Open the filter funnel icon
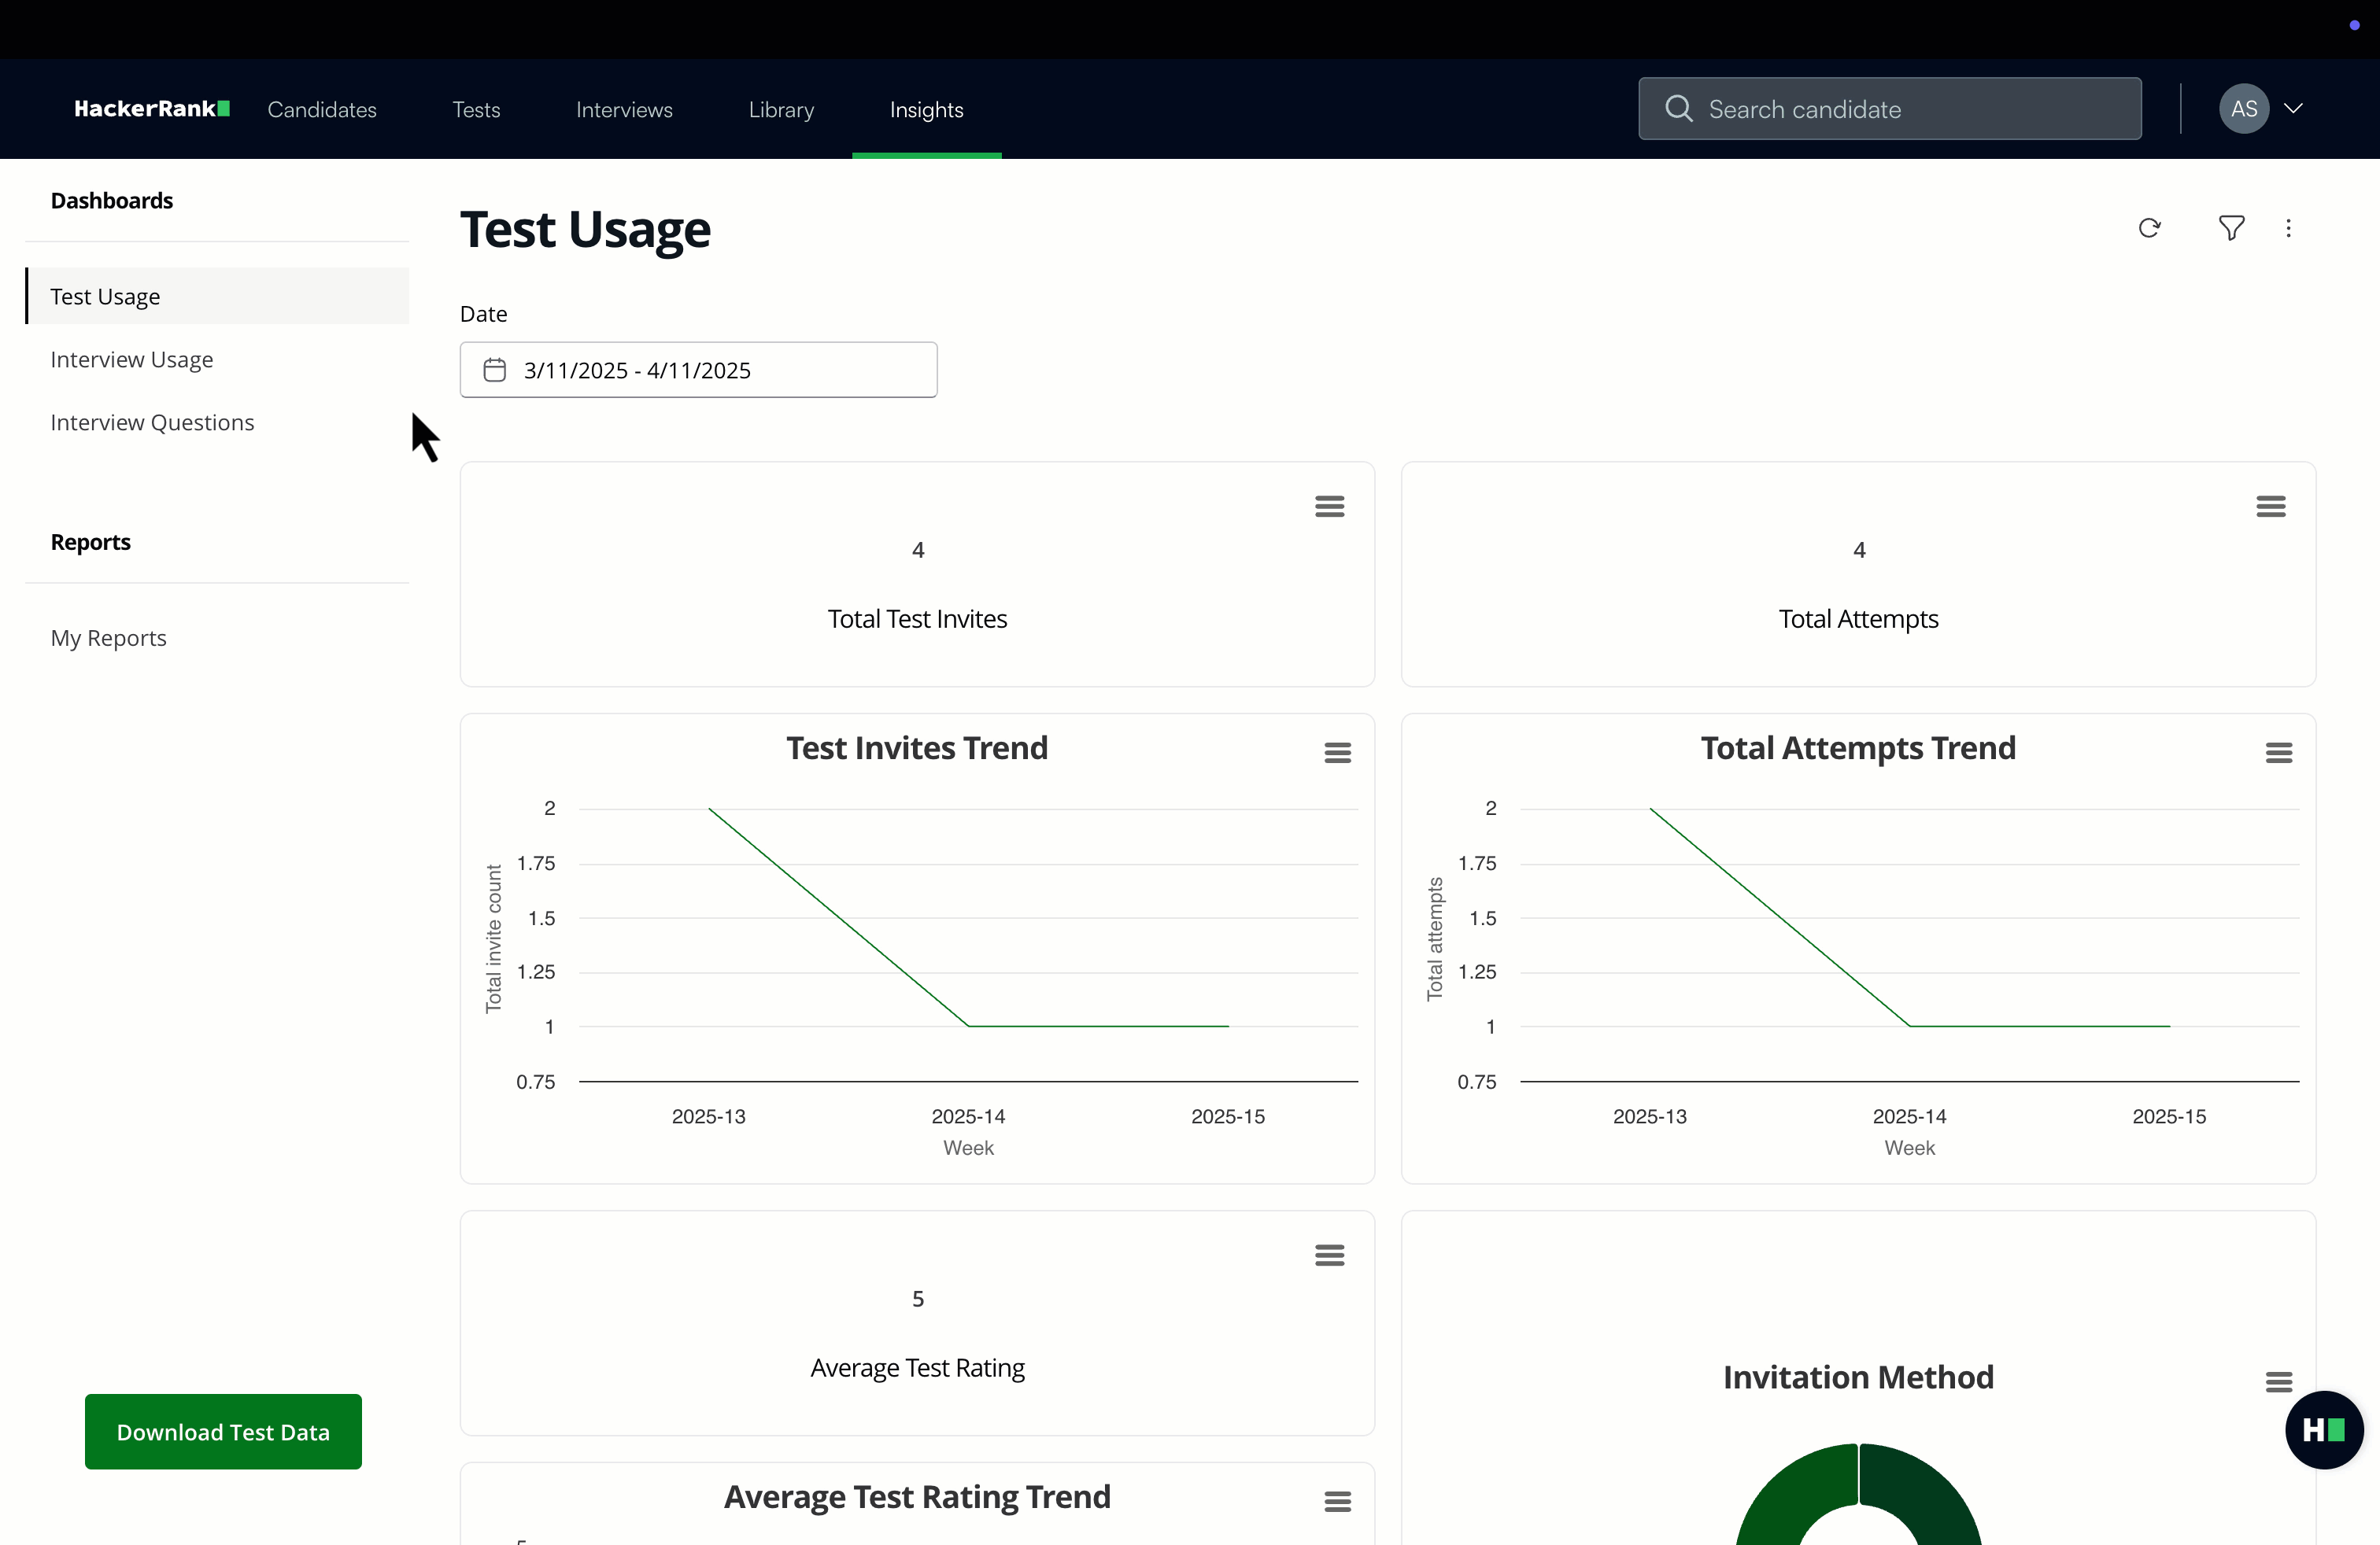This screenshot has width=2380, height=1545. pyautogui.click(x=2231, y=229)
